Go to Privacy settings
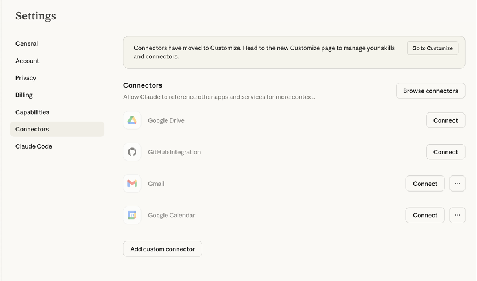Viewport: 477px width, 281px height. [26, 78]
